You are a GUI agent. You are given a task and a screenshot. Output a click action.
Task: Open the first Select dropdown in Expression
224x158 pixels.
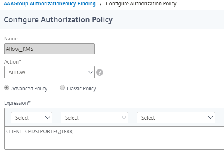coord(31,118)
